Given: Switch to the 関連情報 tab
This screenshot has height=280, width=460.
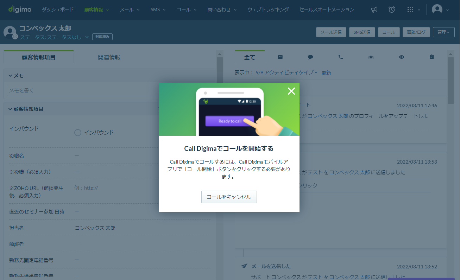Looking at the screenshot, I should (109, 57).
